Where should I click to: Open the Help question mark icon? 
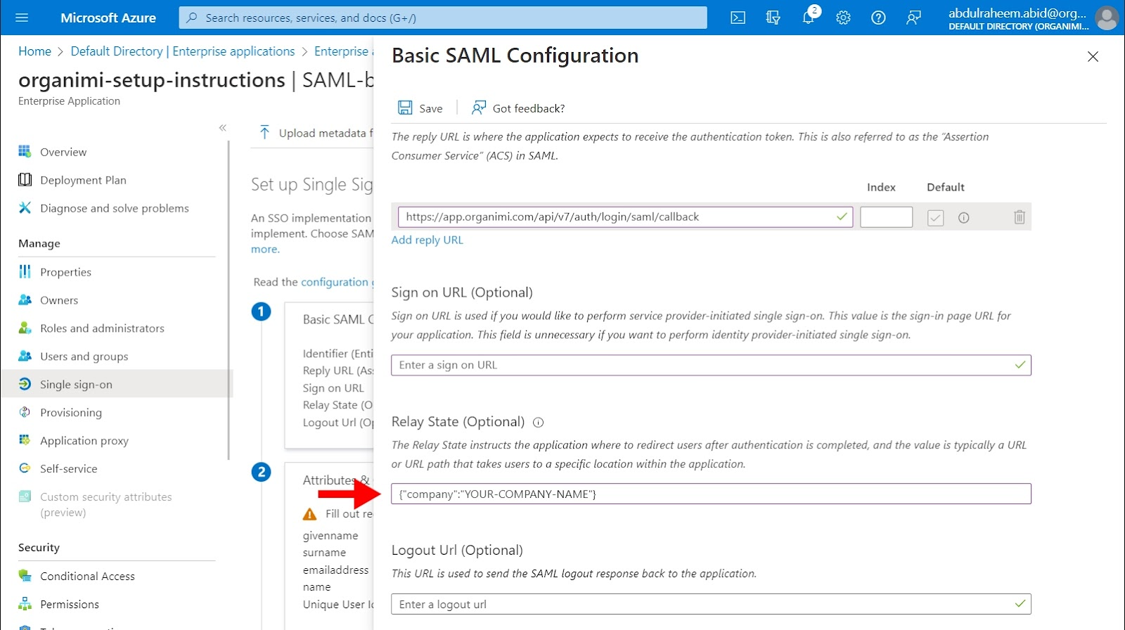(878, 18)
